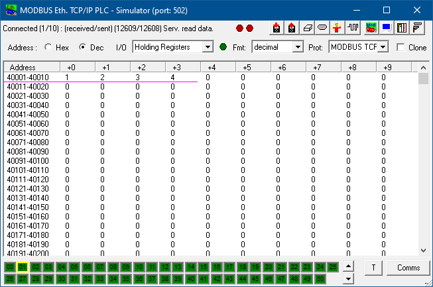Open the Holding Registers I/O dropdown
The height and width of the screenshot is (287, 433).
coord(208,47)
